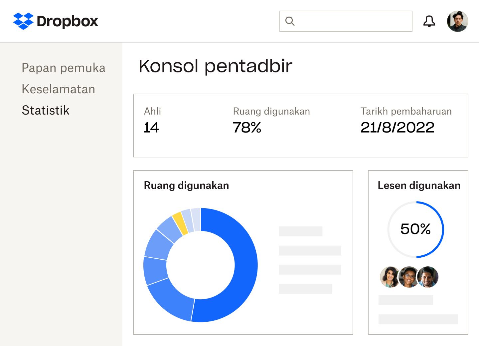
Task: Click the third teammate avatar in the license panel
Action: coord(428,277)
